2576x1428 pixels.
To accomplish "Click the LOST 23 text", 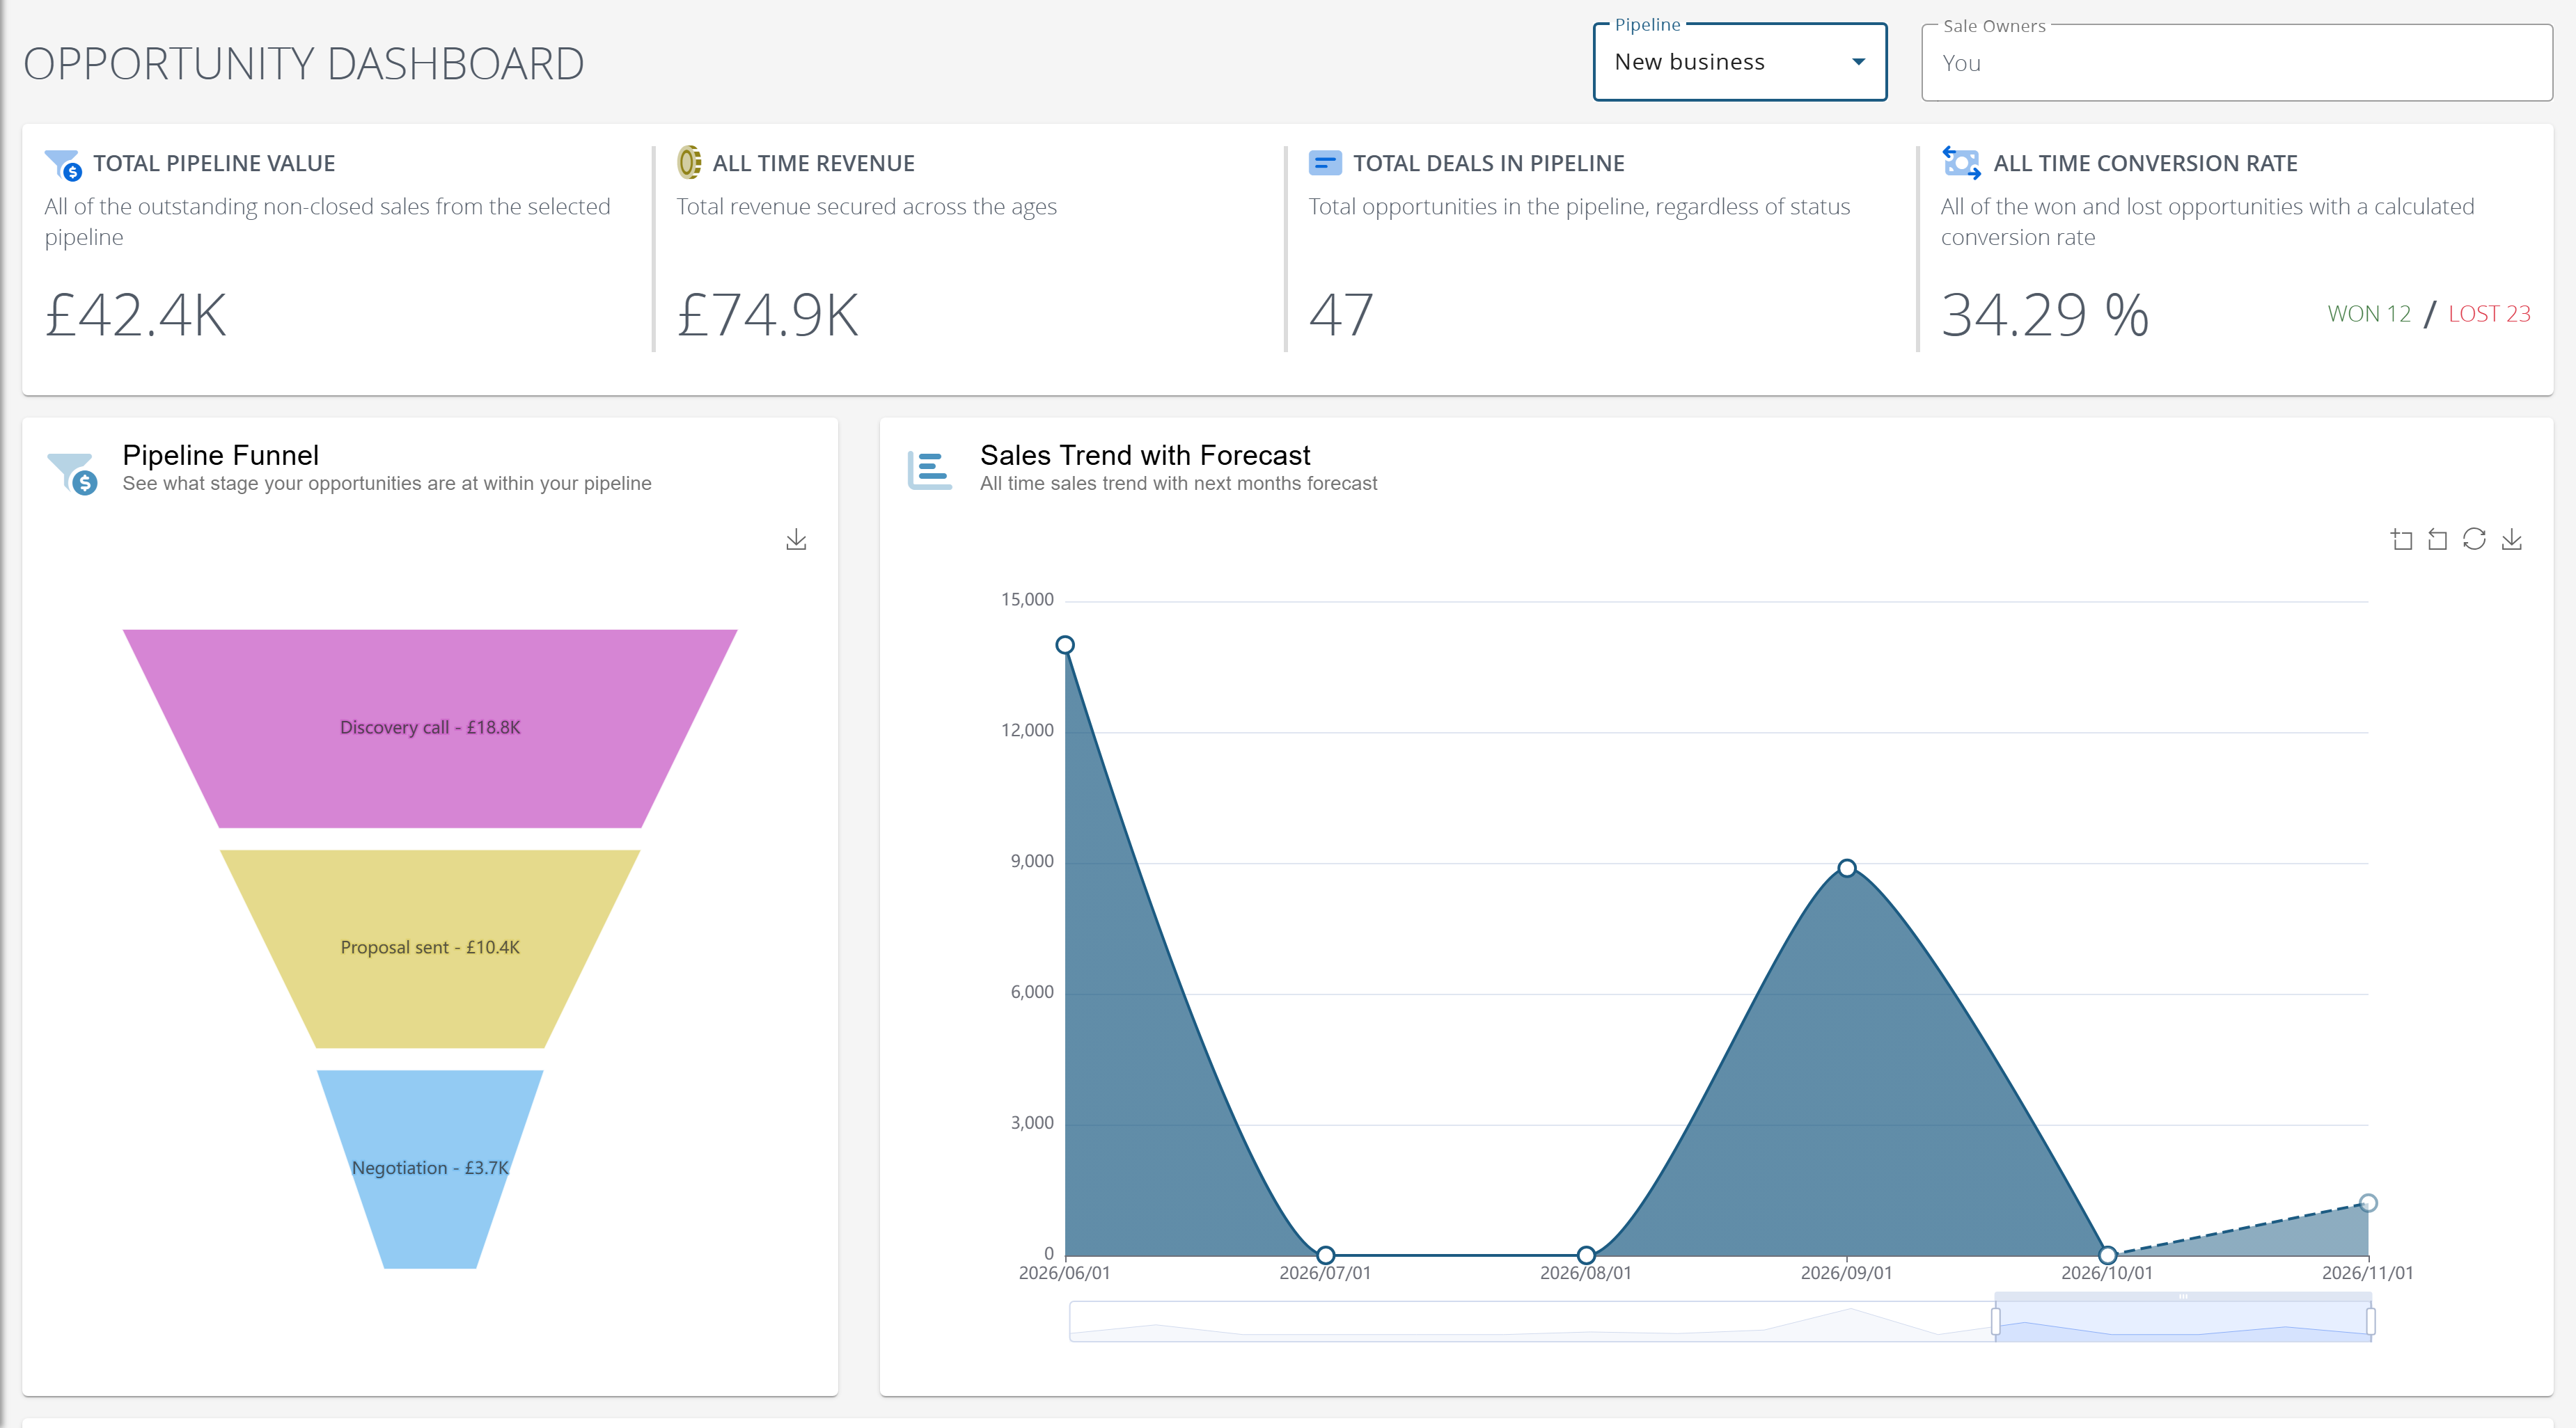I will coord(2489,314).
